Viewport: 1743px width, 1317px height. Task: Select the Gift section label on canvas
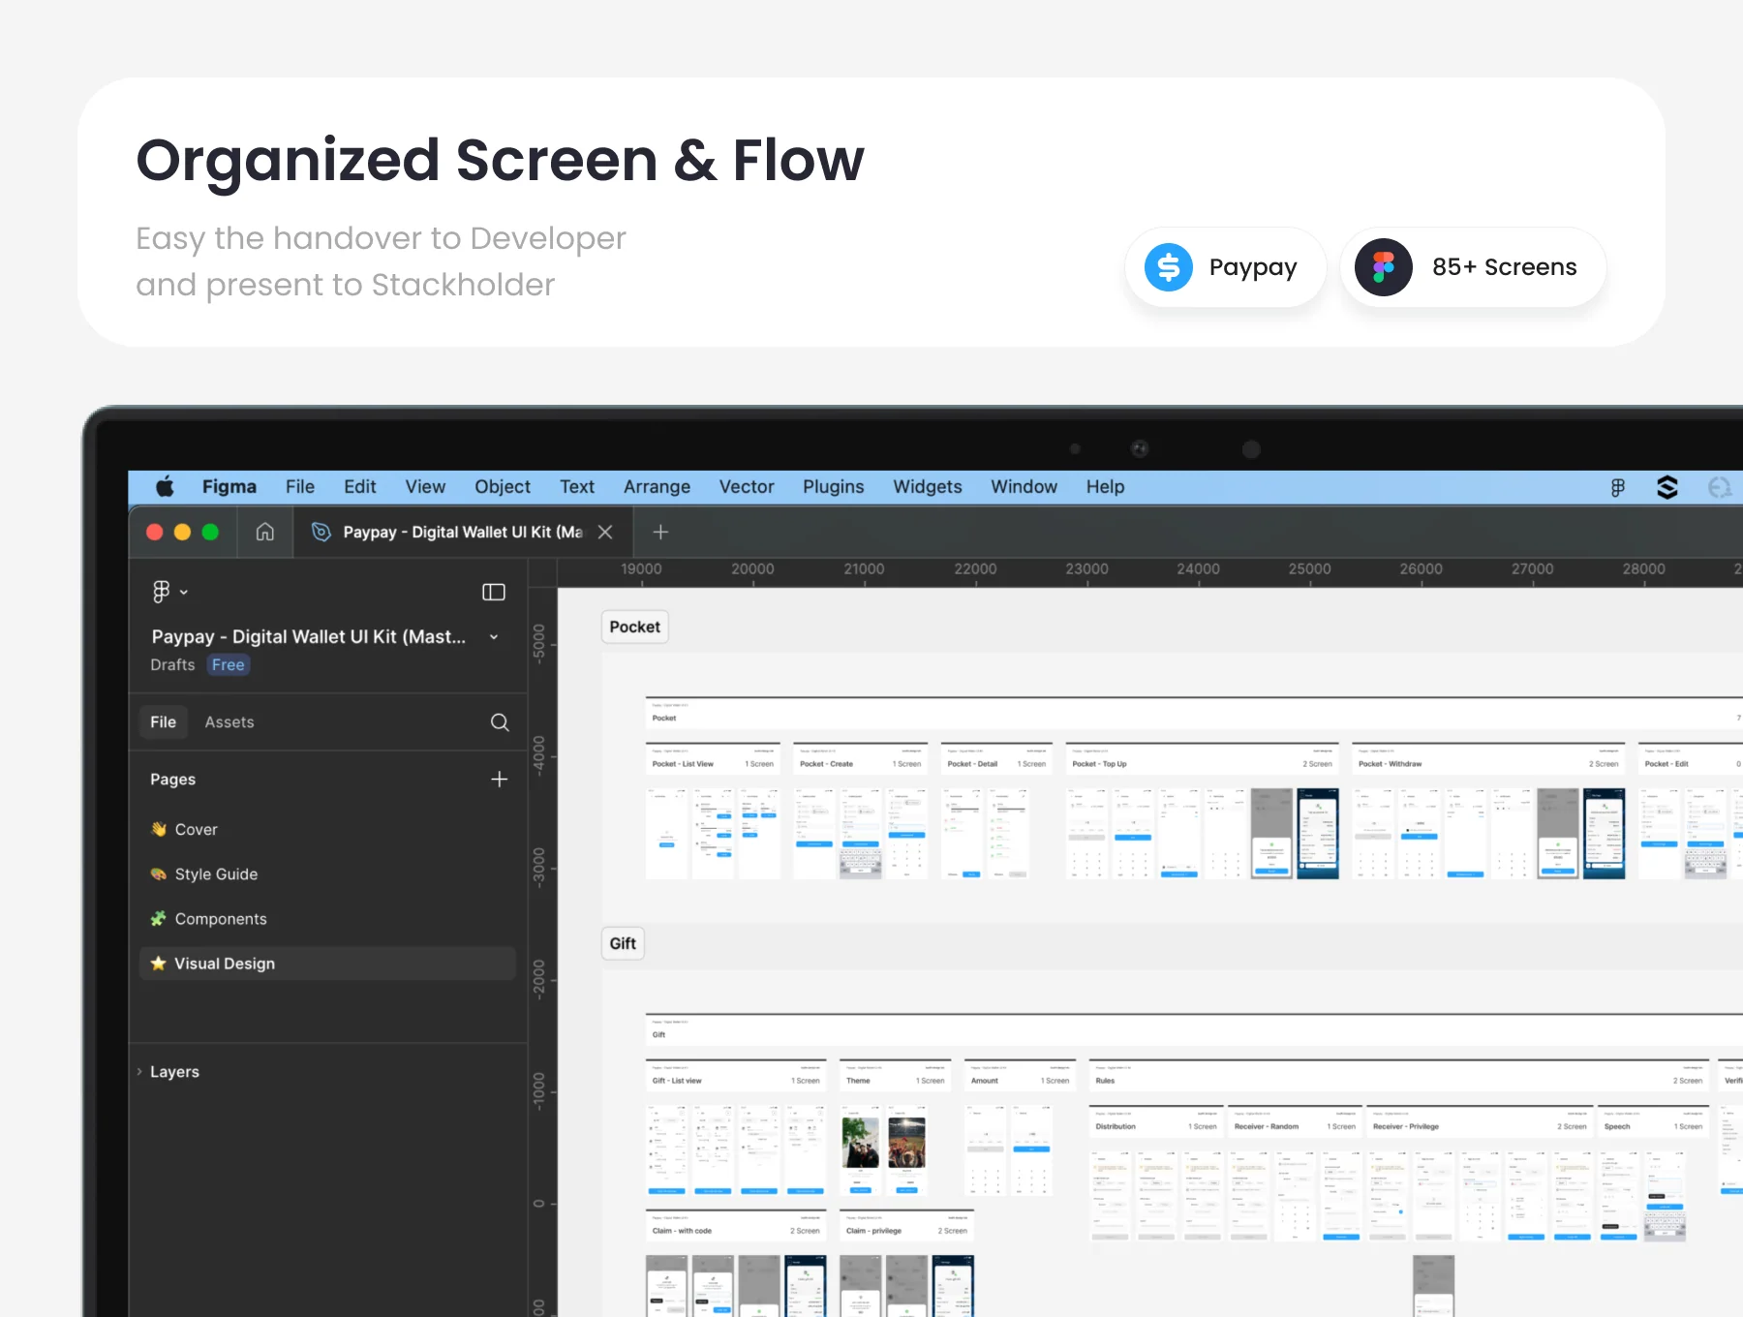[623, 944]
